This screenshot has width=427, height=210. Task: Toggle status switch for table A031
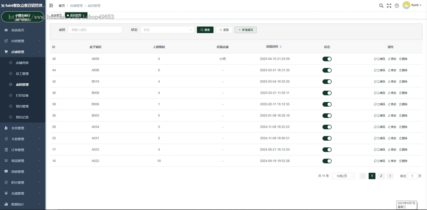point(327,138)
